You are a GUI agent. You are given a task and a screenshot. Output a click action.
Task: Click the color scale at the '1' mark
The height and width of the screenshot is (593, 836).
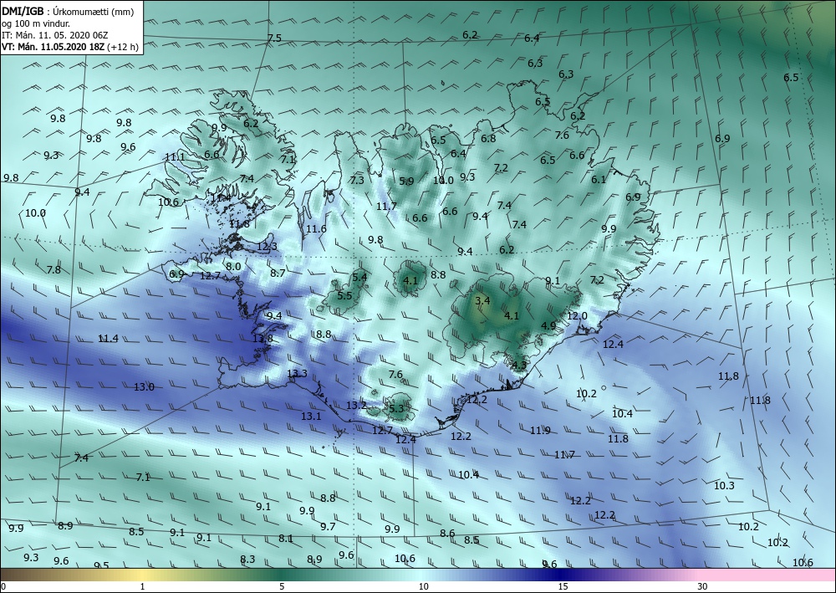[x=142, y=575]
